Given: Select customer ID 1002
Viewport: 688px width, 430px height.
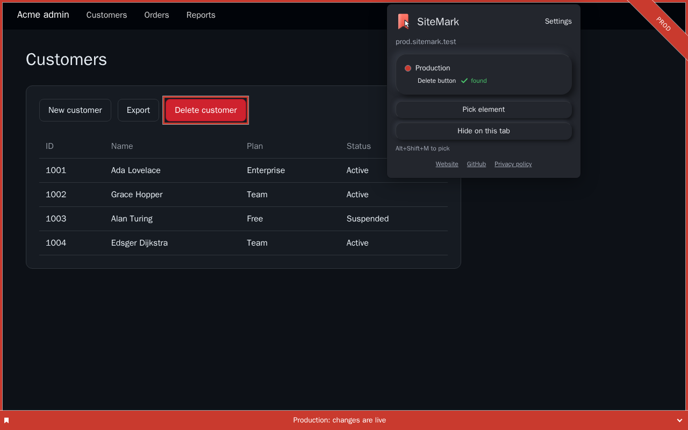Looking at the screenshot, I should click(56, 195).
